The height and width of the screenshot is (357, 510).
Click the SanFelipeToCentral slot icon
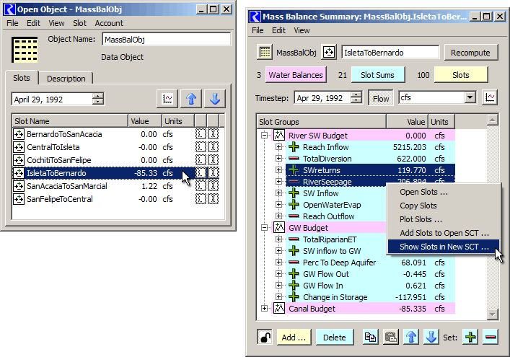pyautogui.click(x=19, y=199)
